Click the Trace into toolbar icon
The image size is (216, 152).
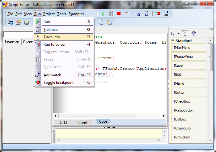(138, 14)
